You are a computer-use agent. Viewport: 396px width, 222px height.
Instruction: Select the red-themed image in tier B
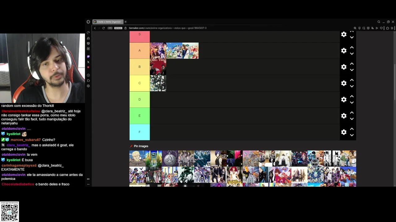coord(158,67)
